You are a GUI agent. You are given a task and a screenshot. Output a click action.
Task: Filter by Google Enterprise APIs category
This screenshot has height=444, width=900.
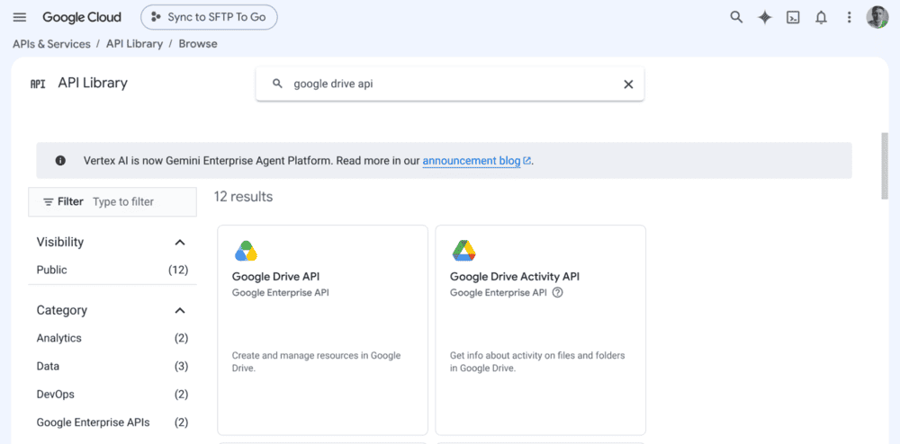pos(112,422)
